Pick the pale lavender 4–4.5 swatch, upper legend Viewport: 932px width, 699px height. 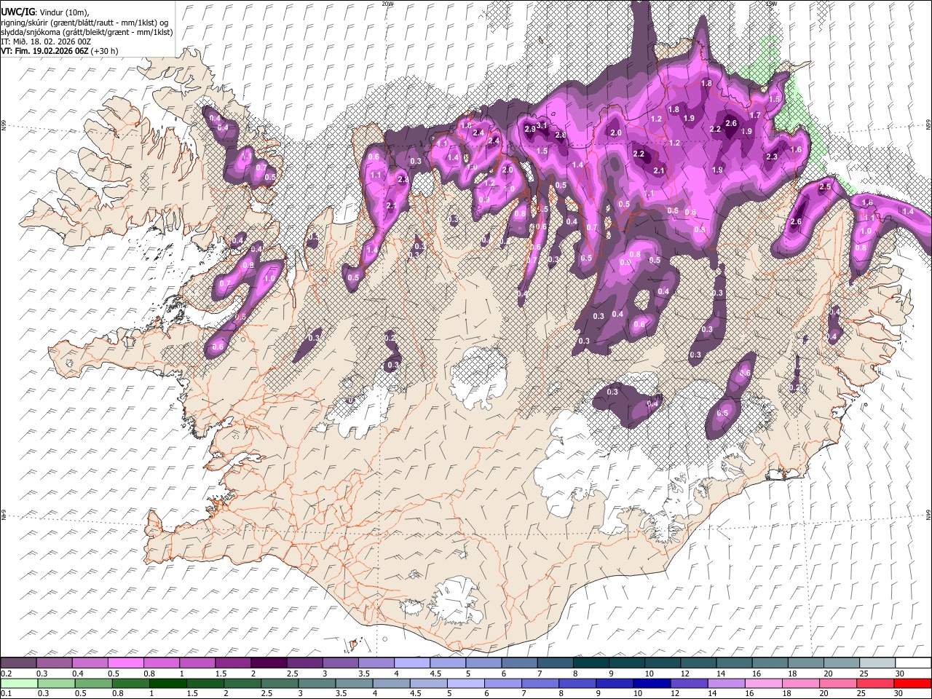tap(412, 663)
